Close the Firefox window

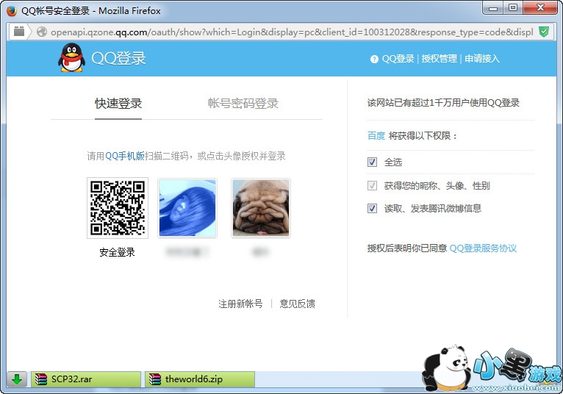click(x=540, y=8)
